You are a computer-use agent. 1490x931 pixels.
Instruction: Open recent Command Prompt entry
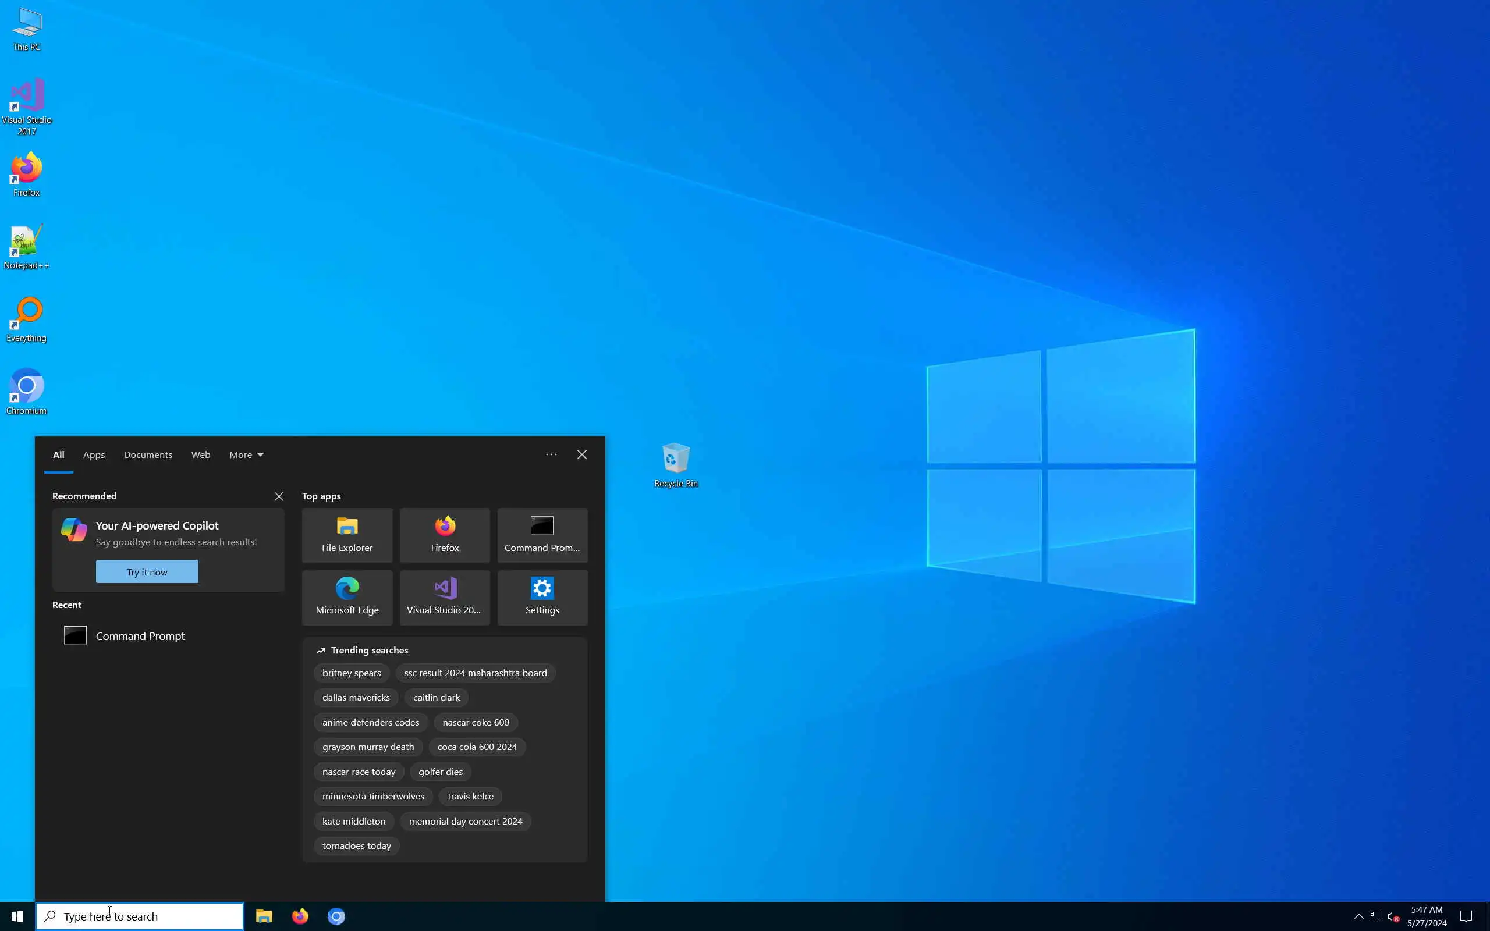140,635
